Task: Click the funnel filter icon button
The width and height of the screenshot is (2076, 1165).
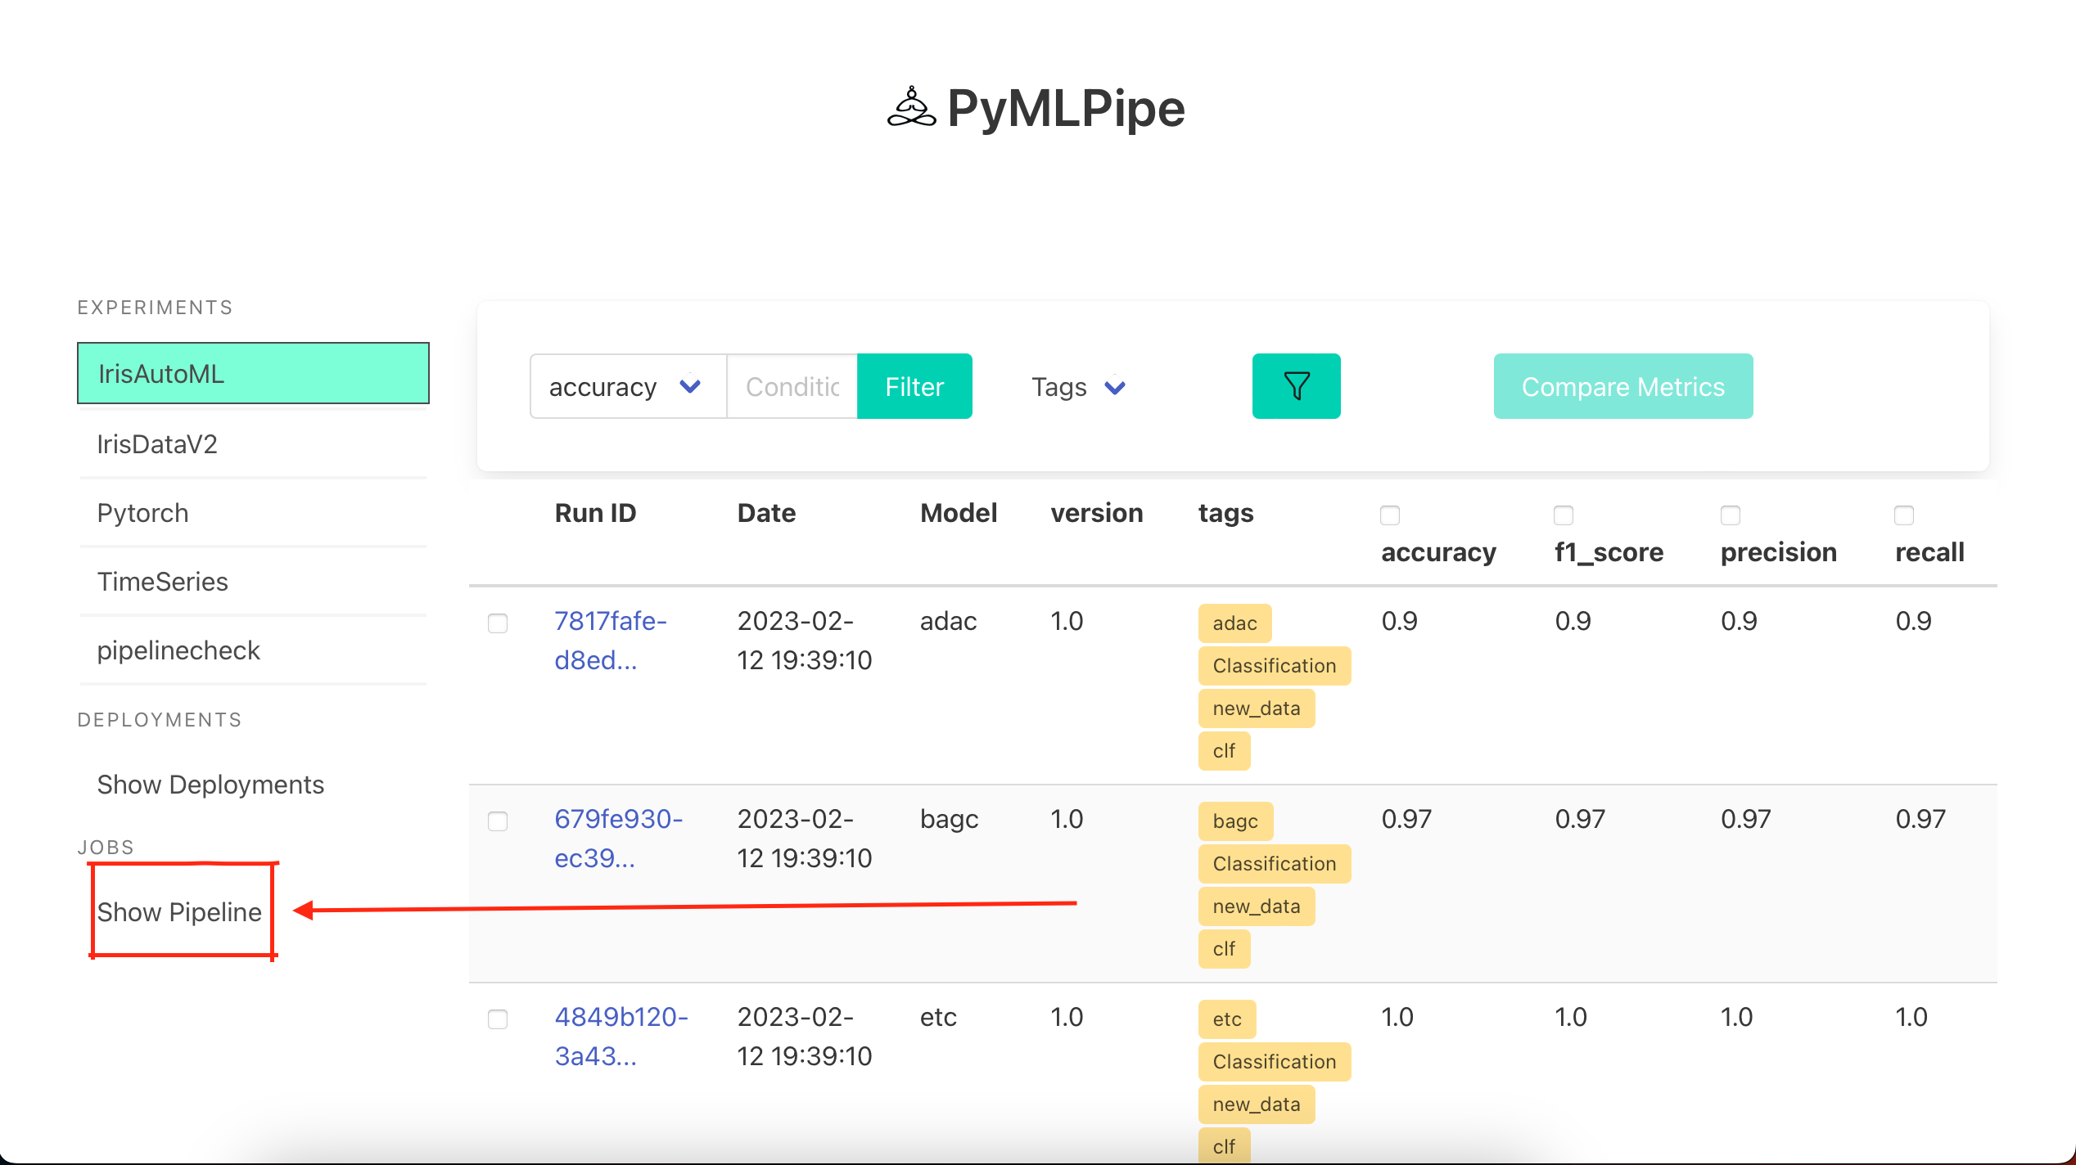Action: (x=1296, y=386)
